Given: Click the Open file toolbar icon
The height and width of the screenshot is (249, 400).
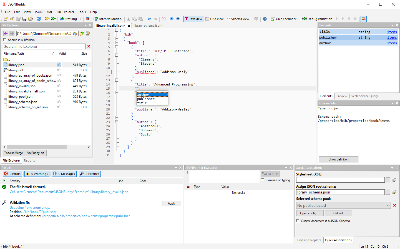Looking at the screenshot, I should click(x=12, y=19).
